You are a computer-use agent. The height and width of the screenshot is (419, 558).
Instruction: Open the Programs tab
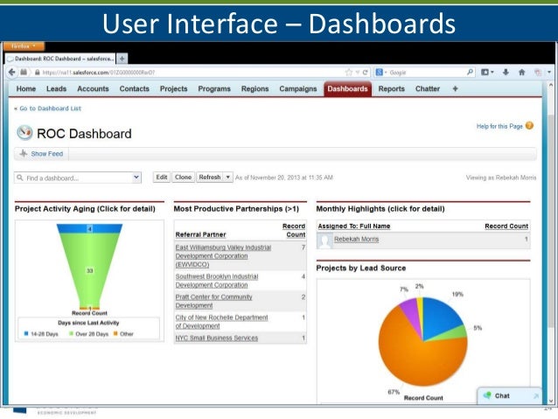pos(214,88)
